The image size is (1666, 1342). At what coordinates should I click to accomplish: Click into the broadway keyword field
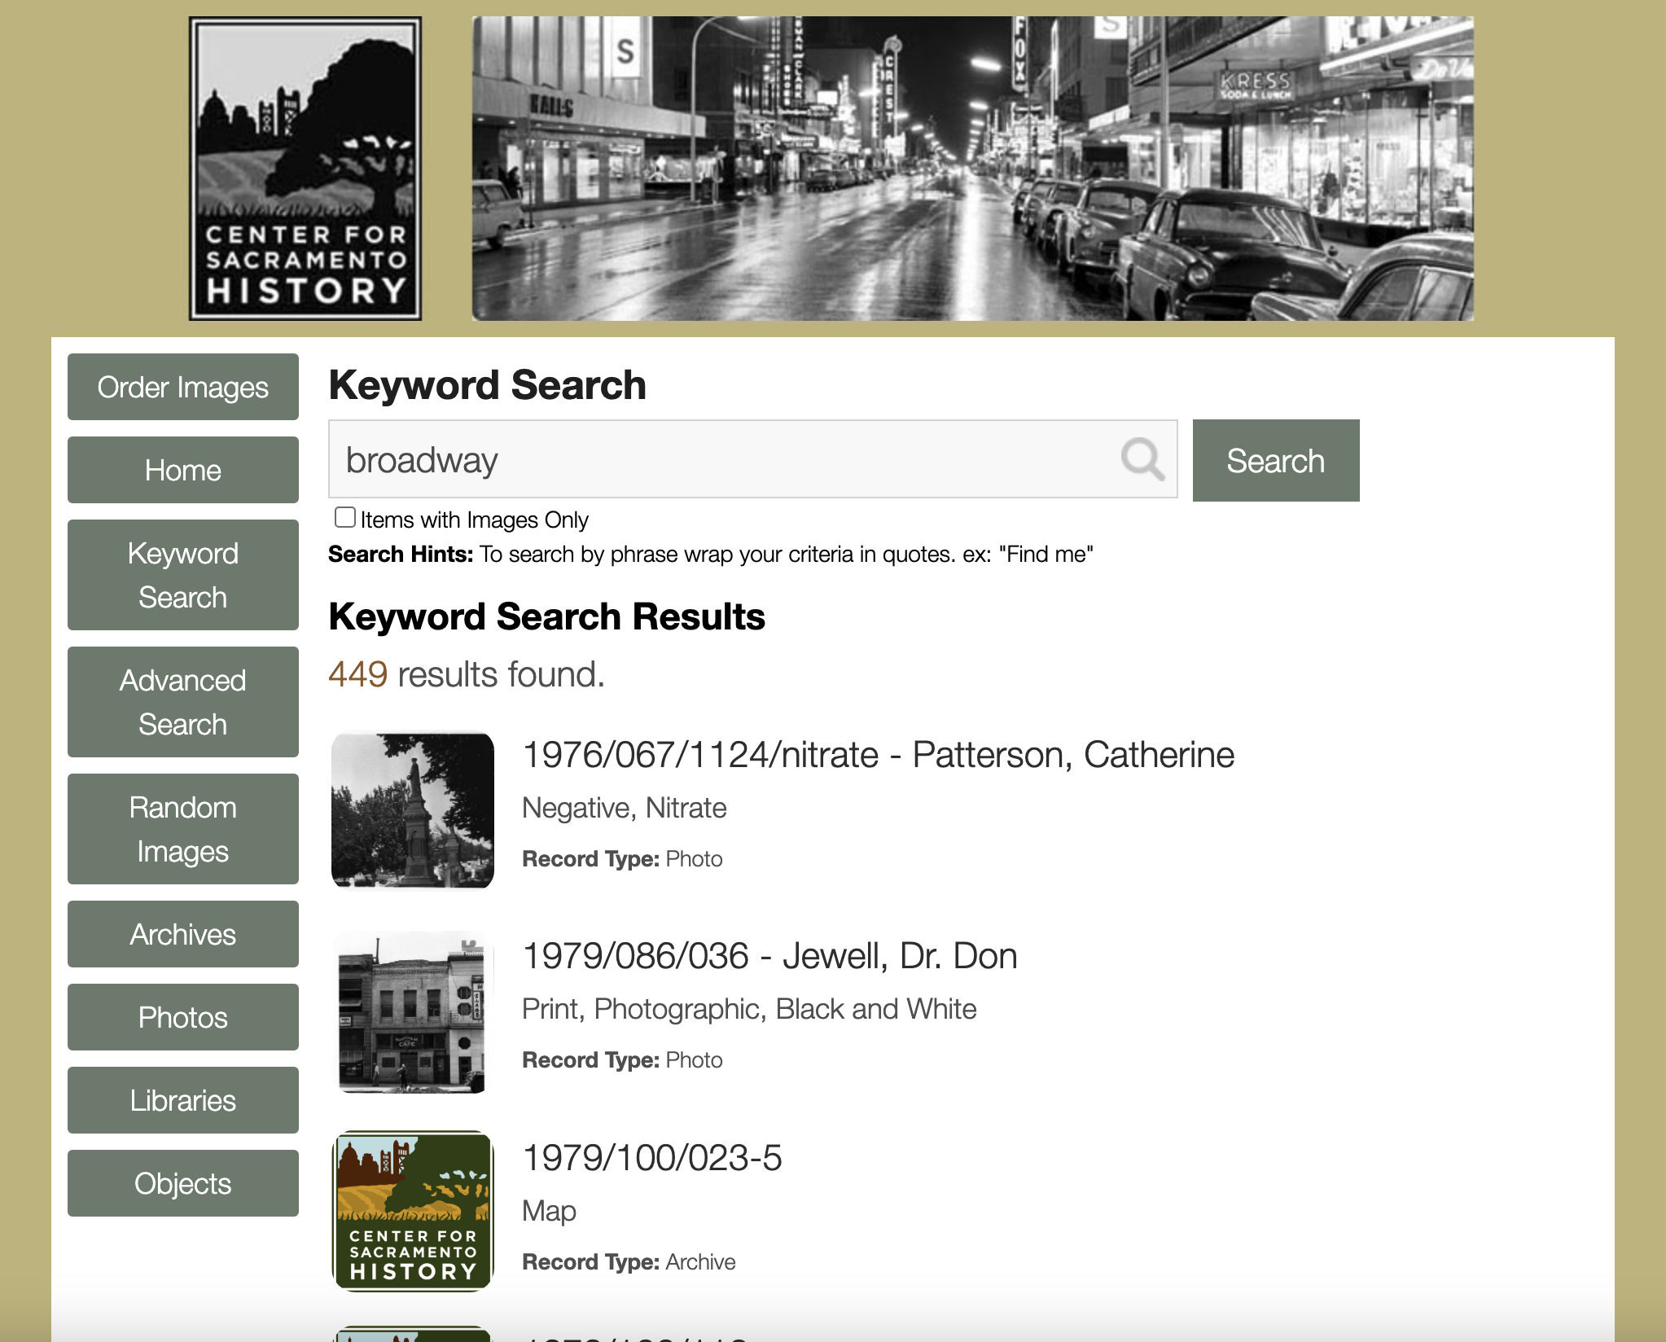[717, 459]
